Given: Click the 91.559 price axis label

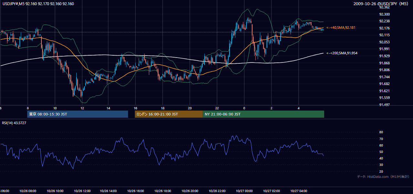Looking at the screenshot, I should tap(384, 98).
